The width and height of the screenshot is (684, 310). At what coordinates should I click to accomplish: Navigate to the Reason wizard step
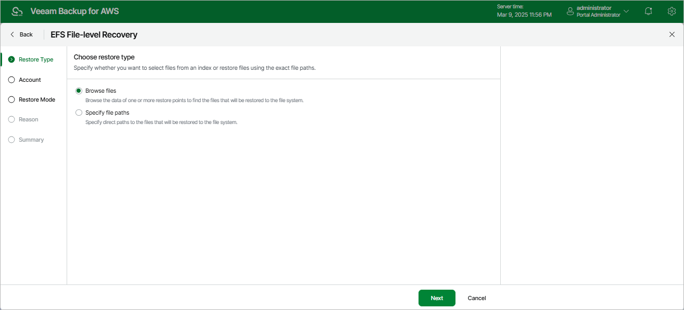pos(30,119)
